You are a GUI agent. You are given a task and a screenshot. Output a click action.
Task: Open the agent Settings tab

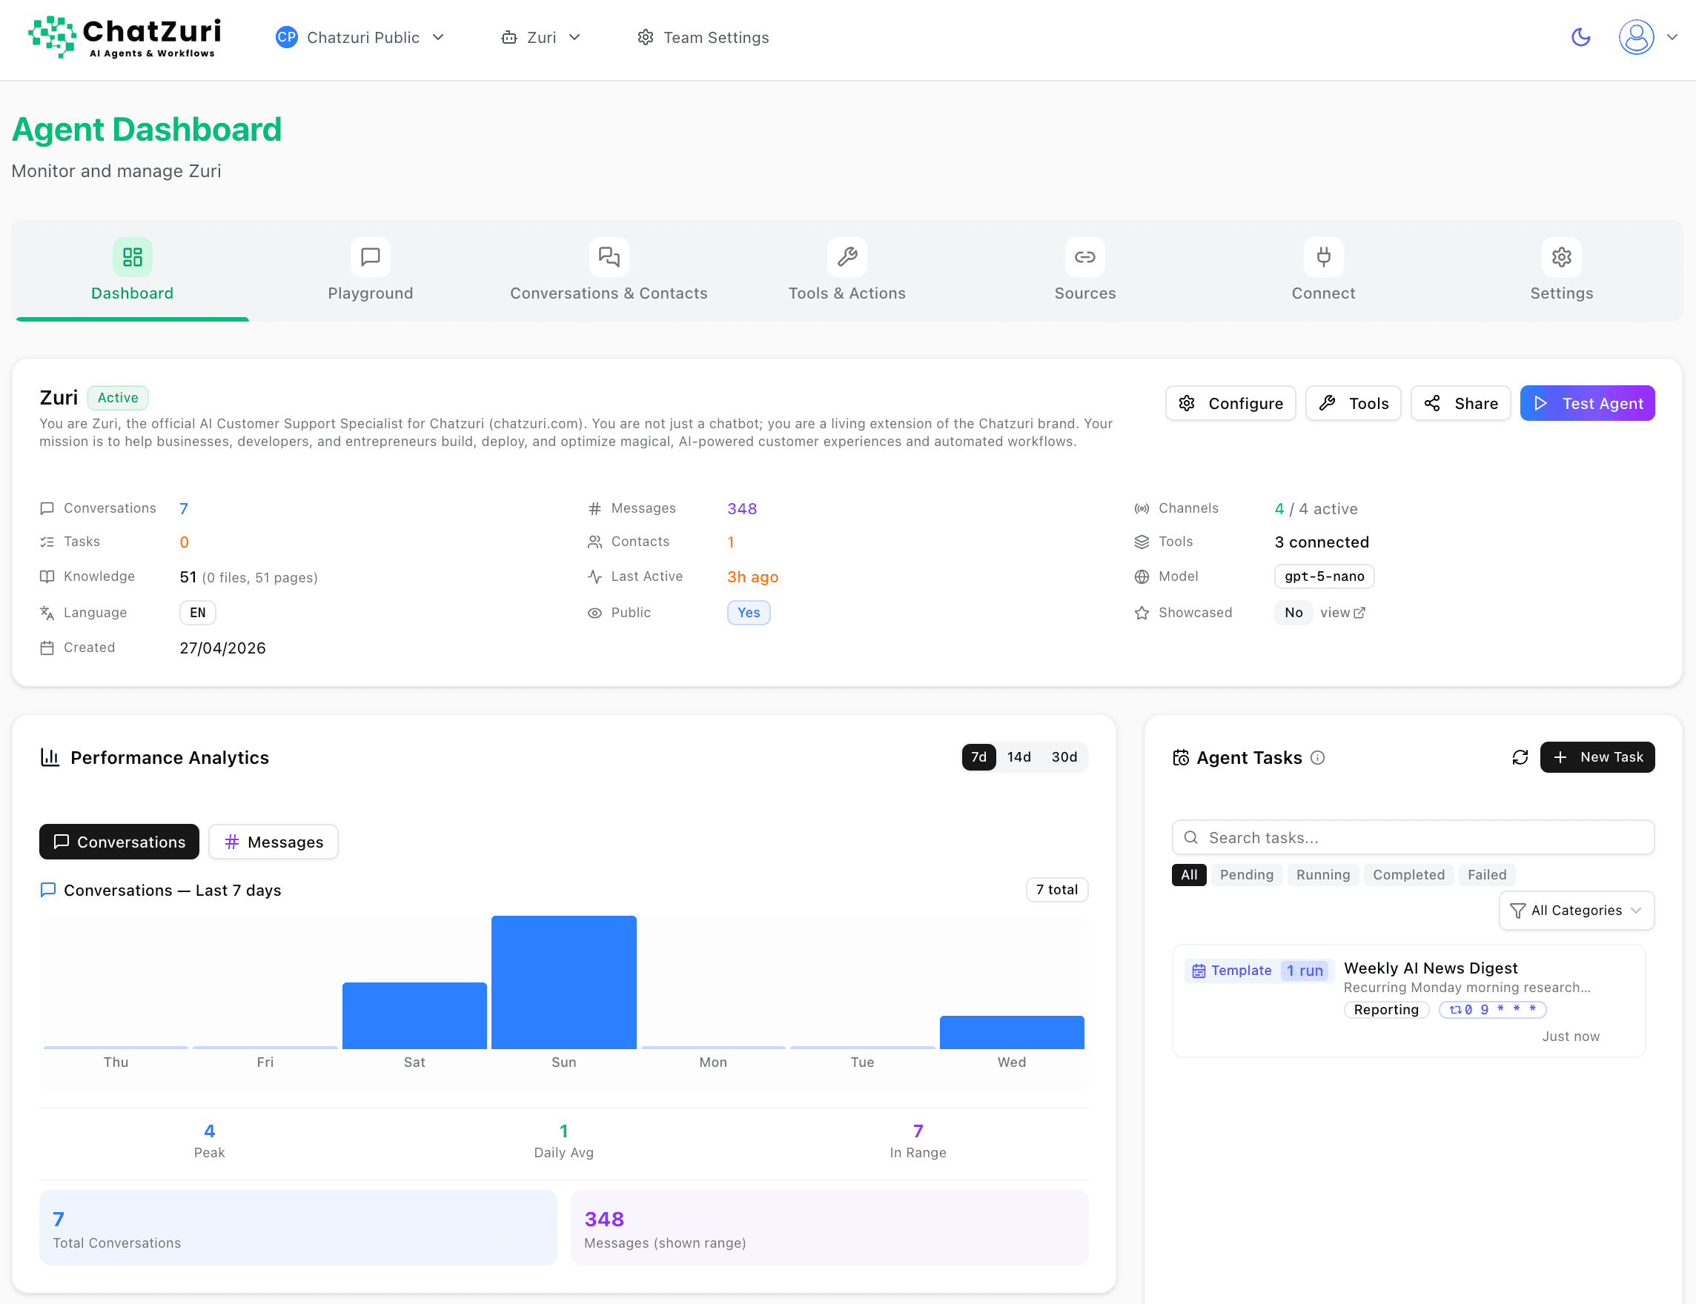pos(1561,270)
